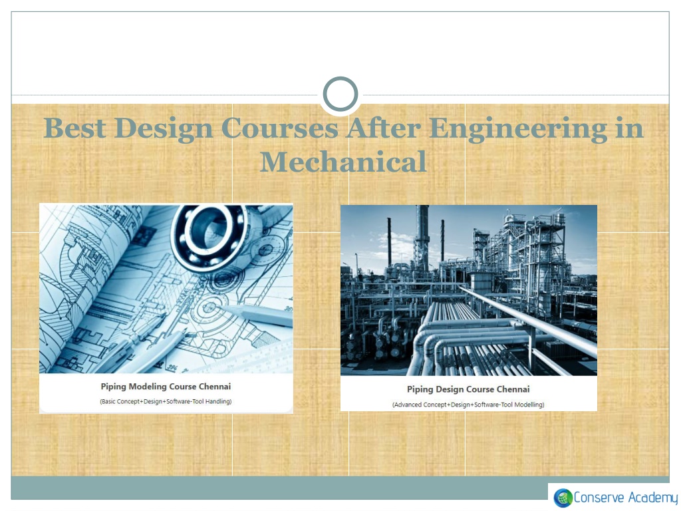Image resolution: width=681 pixels, height=511 pixels.
Task: Click the Conserve Academy globe logo icon
Action: click(x=563, y=498)
